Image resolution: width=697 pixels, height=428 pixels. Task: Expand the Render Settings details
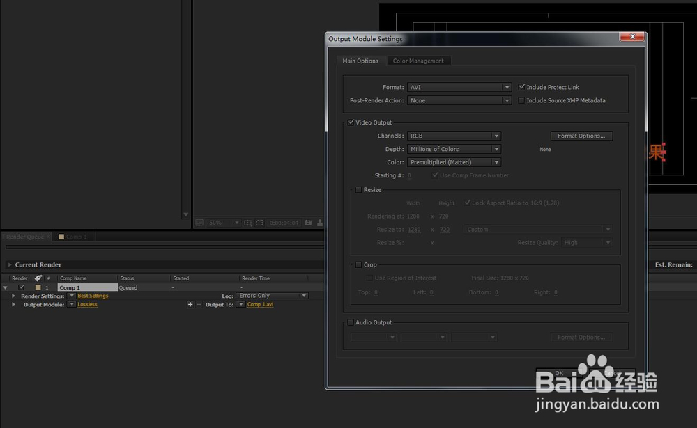[x=14, y=296]
